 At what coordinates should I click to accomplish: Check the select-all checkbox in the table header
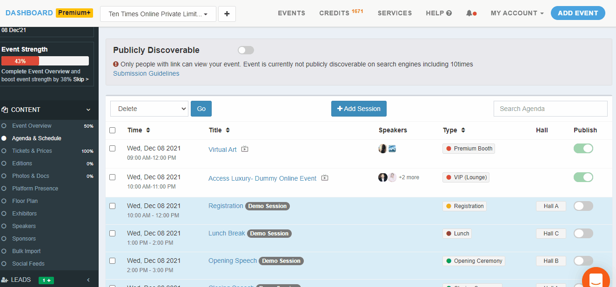coord(112,130)
